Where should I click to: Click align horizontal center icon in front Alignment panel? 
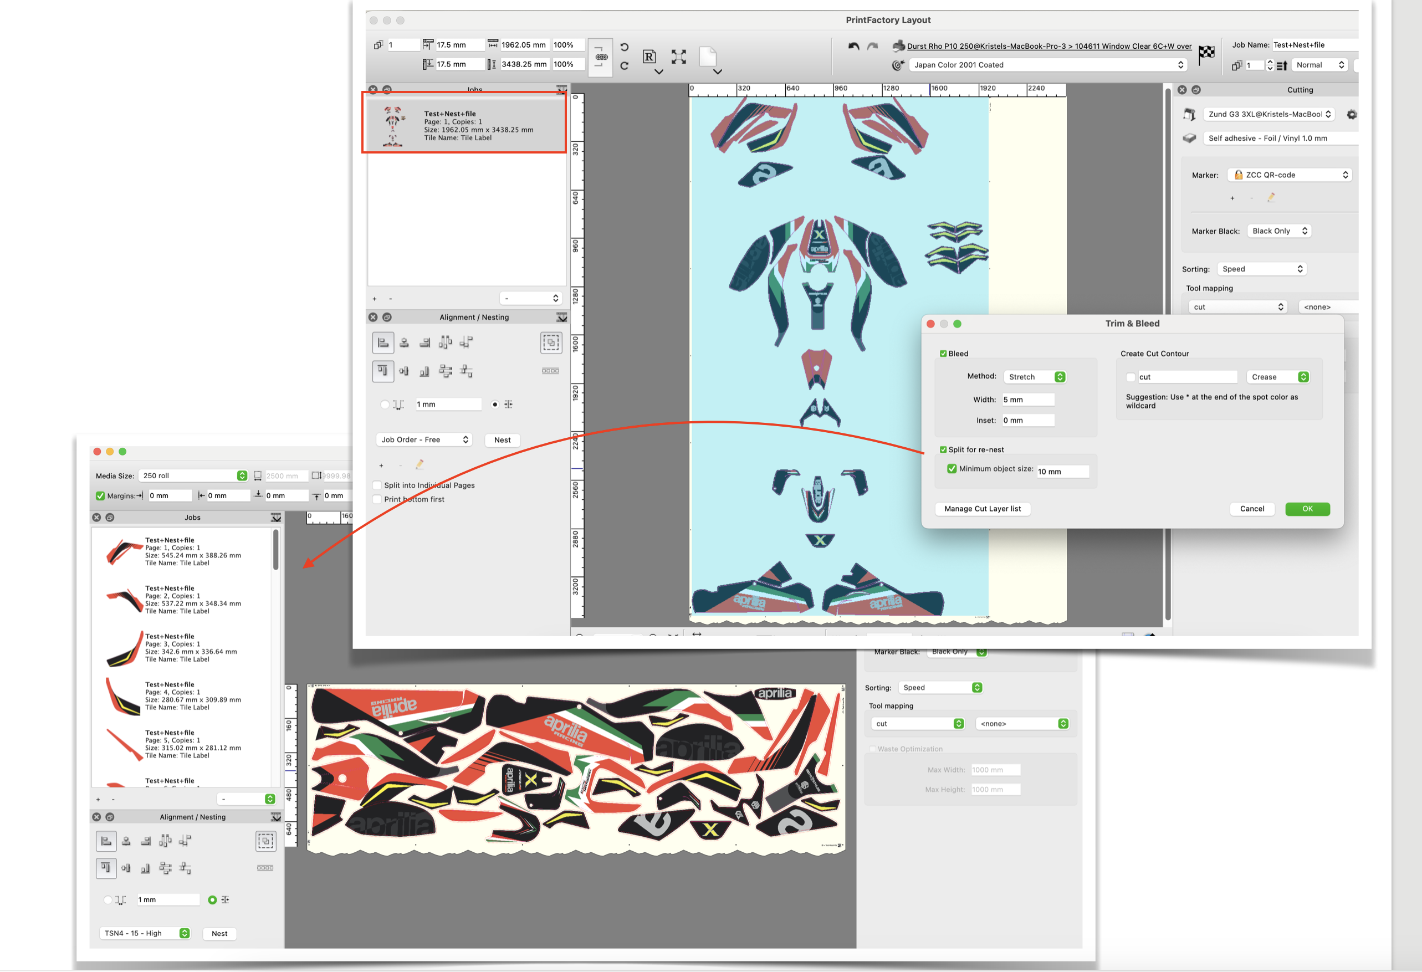405,342
